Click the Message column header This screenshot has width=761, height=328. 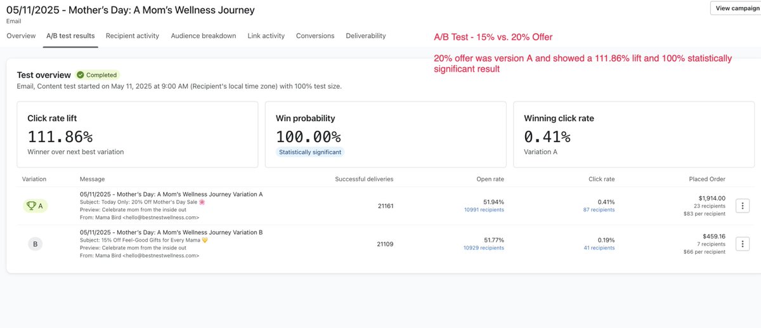pyautogui.click(x=93, y=179)
